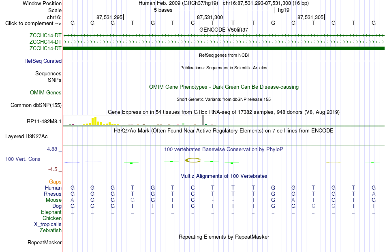Open the RefSeq genes from NCBI title
Image resolution: width=385 pixels, height=252 pixels.
(x=224, y=55)
